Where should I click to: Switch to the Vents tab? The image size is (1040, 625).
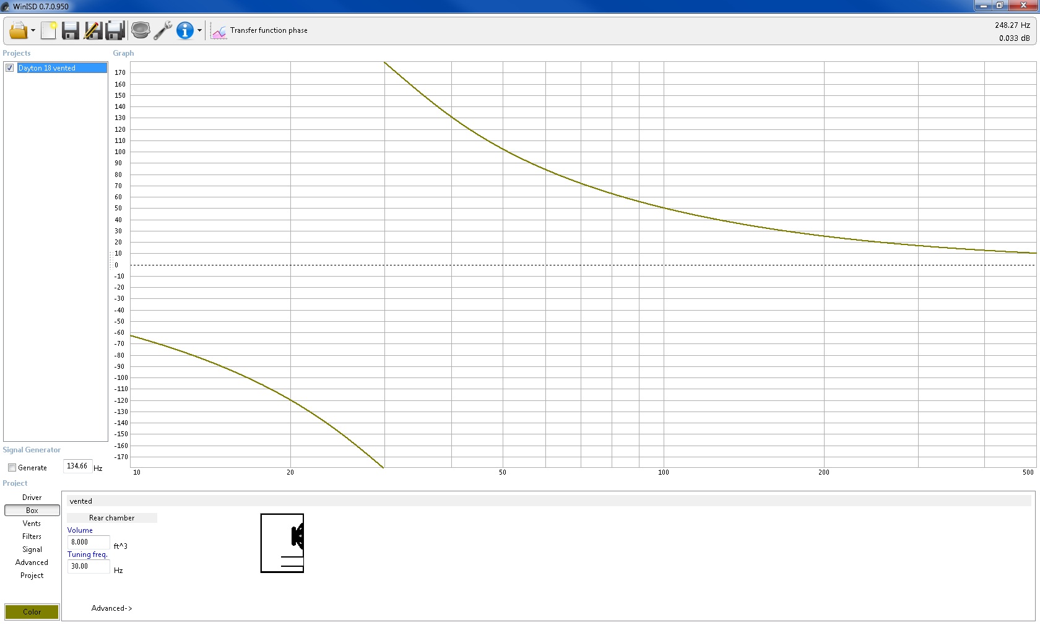tap(32, 524)
